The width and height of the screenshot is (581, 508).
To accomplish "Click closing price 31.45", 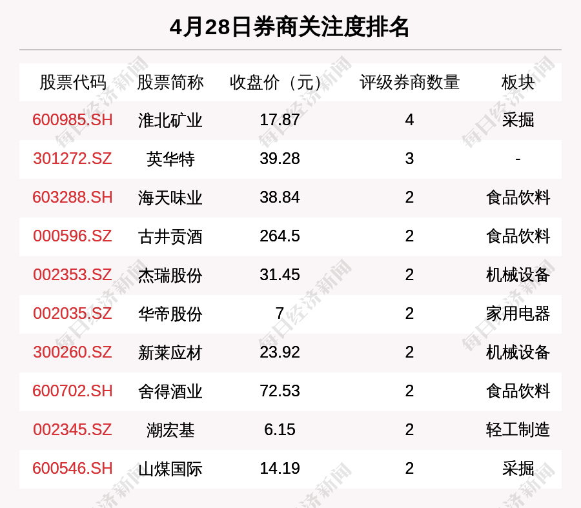I will pyautogui.click(x=280, y=275).
